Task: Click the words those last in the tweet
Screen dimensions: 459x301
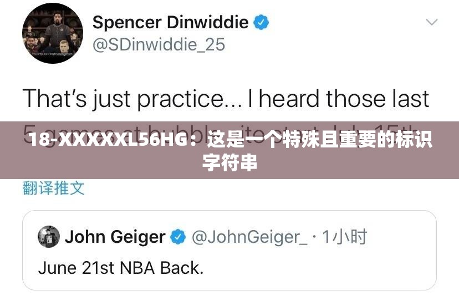Action: point(378,98)
